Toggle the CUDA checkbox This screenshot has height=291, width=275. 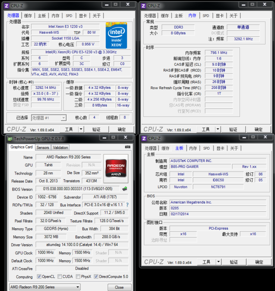tap(60, 276)
